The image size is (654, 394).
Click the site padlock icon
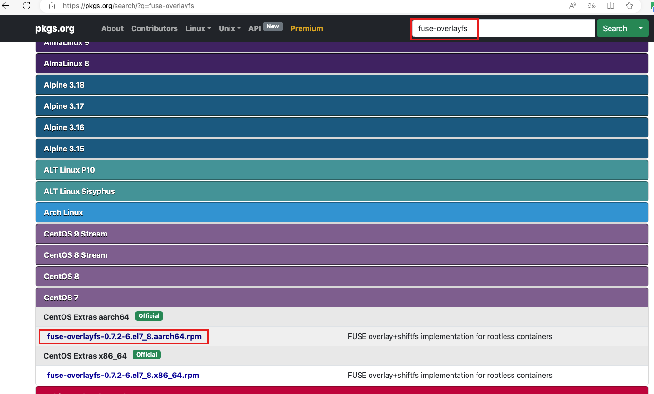pos(52,6)
